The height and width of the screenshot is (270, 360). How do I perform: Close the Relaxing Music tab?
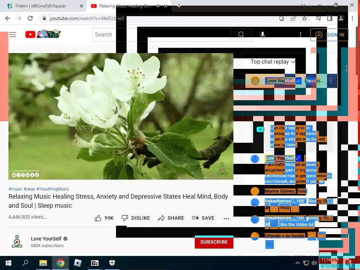tap(166, 6)
